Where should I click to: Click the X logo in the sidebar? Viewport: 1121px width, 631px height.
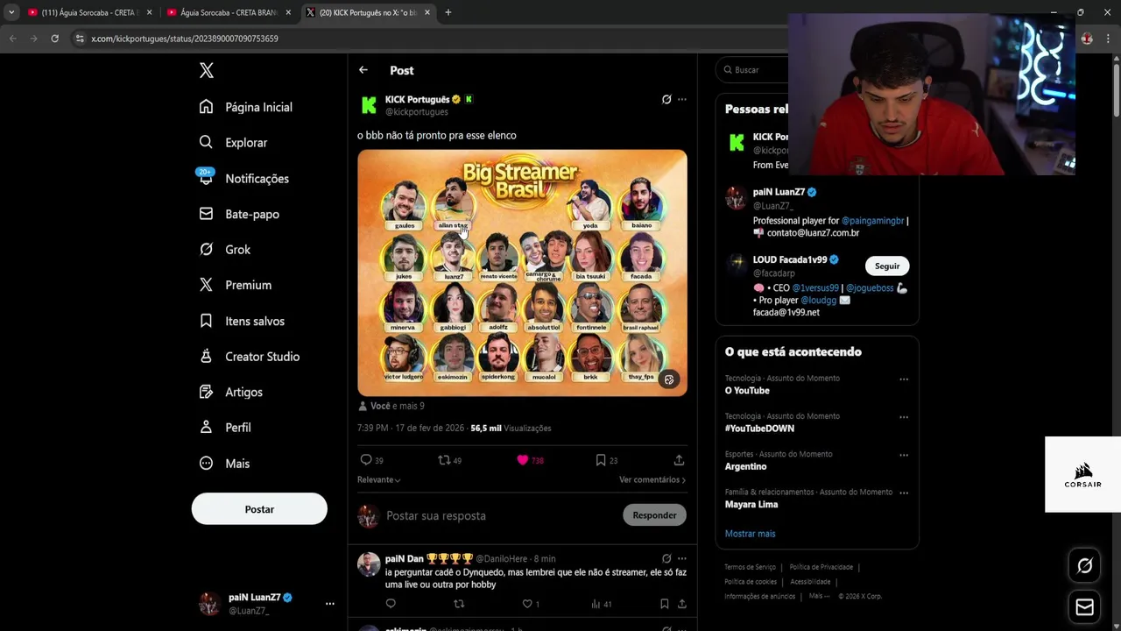207,71
